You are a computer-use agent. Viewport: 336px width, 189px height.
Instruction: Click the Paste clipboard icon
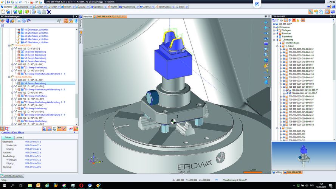[44, 12]
